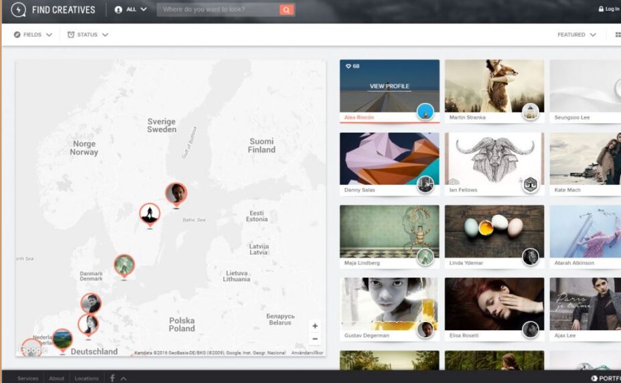Click the Log In link
Screen dimensions: 621x383
tap(609, 9)
